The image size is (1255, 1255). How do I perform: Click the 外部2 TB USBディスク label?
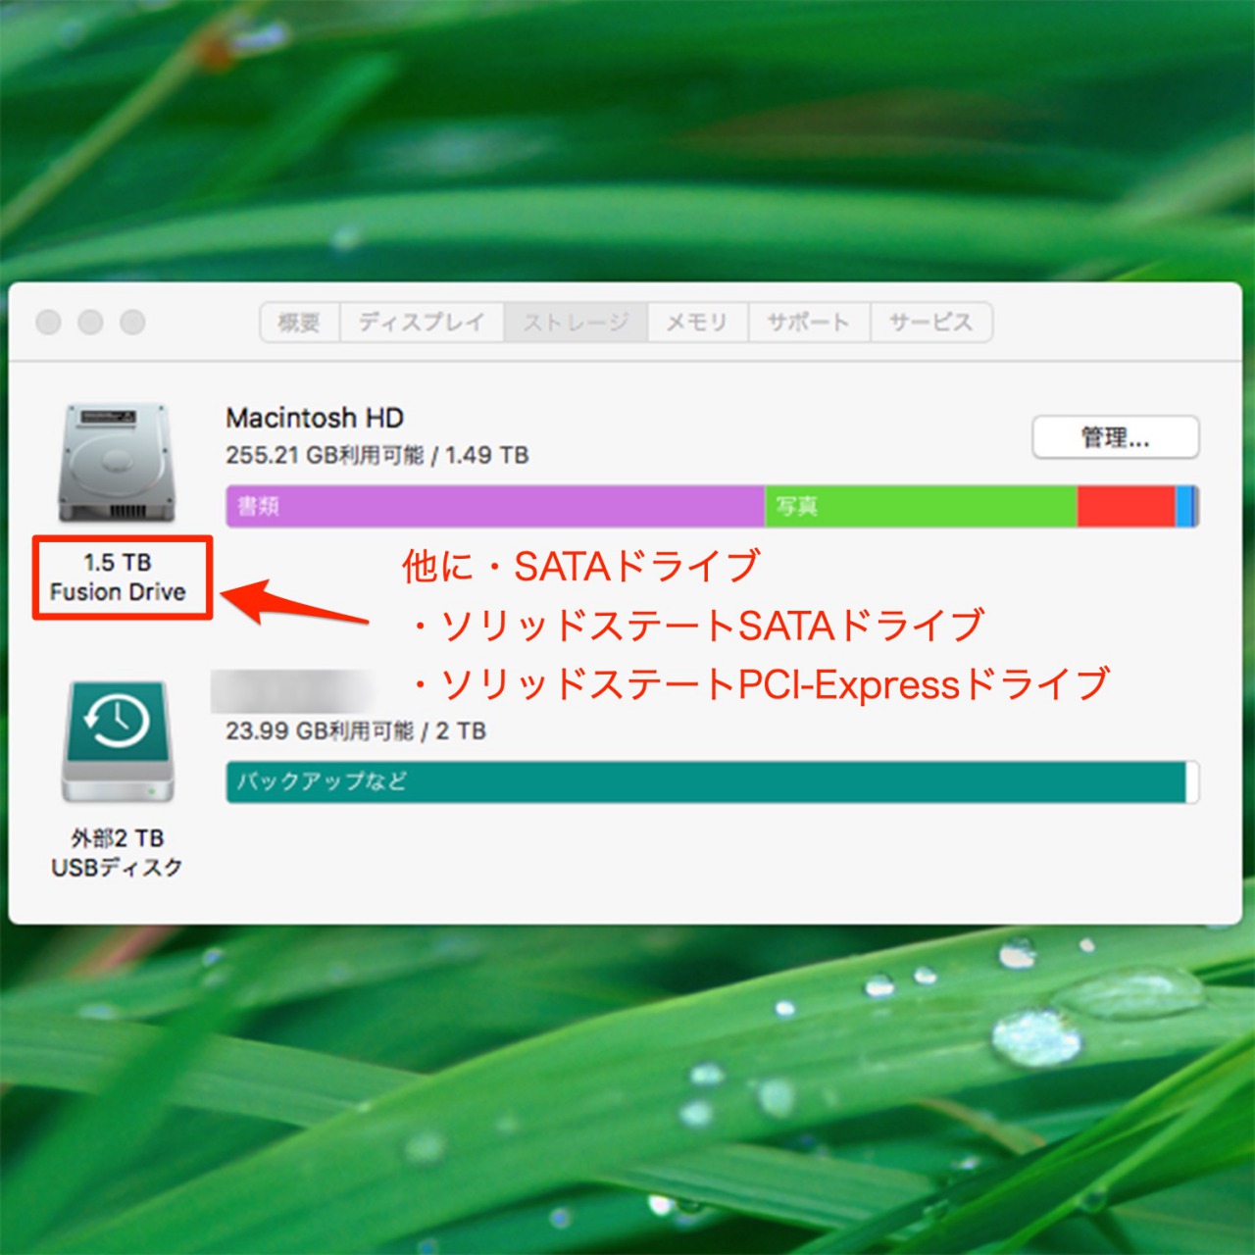116,851
